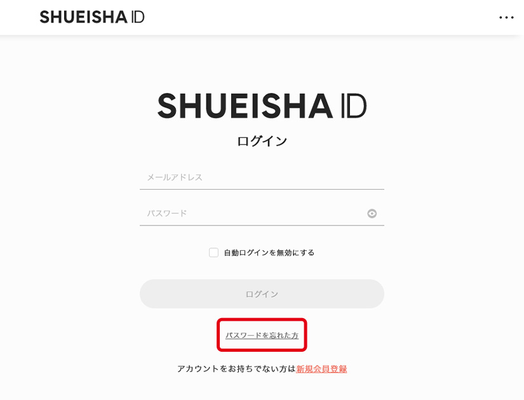Image resolution: width=524 pixels, height=400 pixels.
Task: Click the underline beneath the password field
Action: point(262,225)
